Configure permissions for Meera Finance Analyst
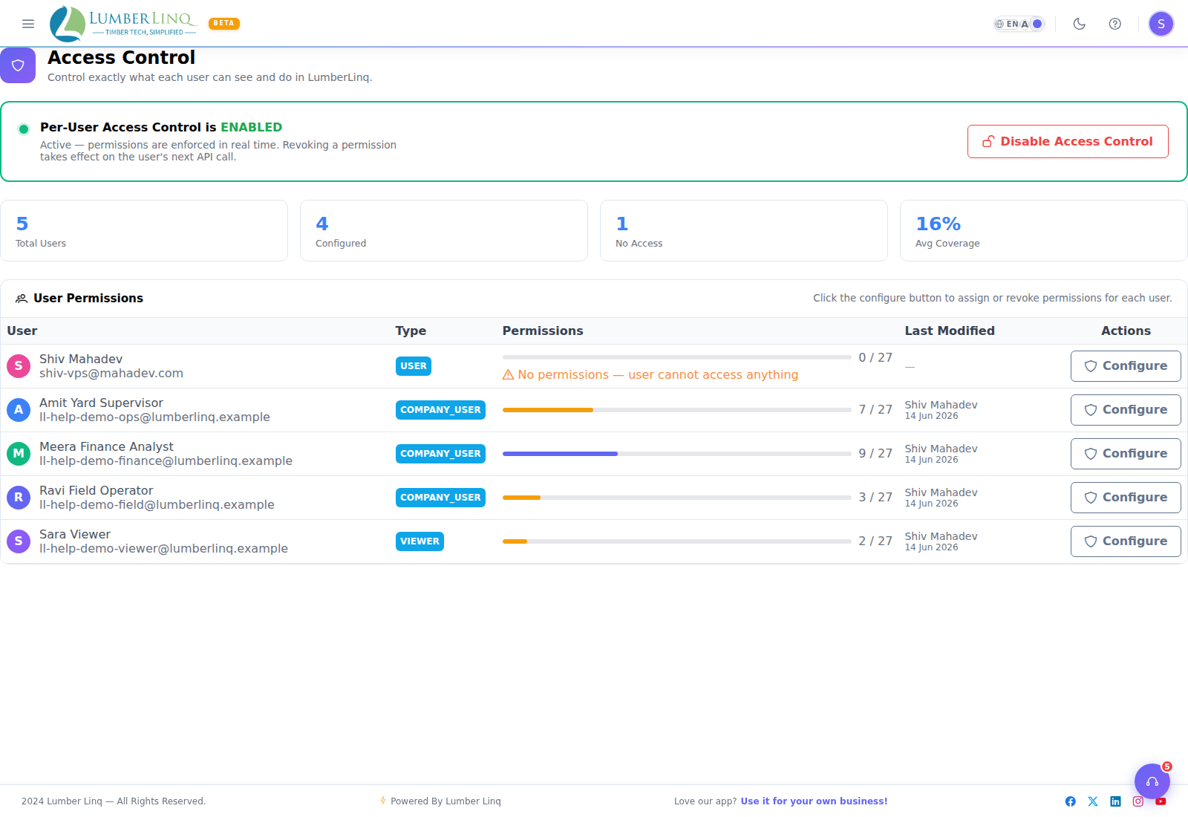 tap(1126, 454)
